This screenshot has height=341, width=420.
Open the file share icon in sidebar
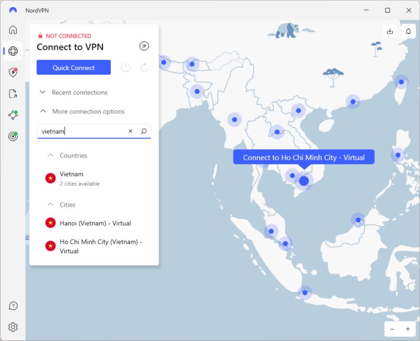[13, 94]
